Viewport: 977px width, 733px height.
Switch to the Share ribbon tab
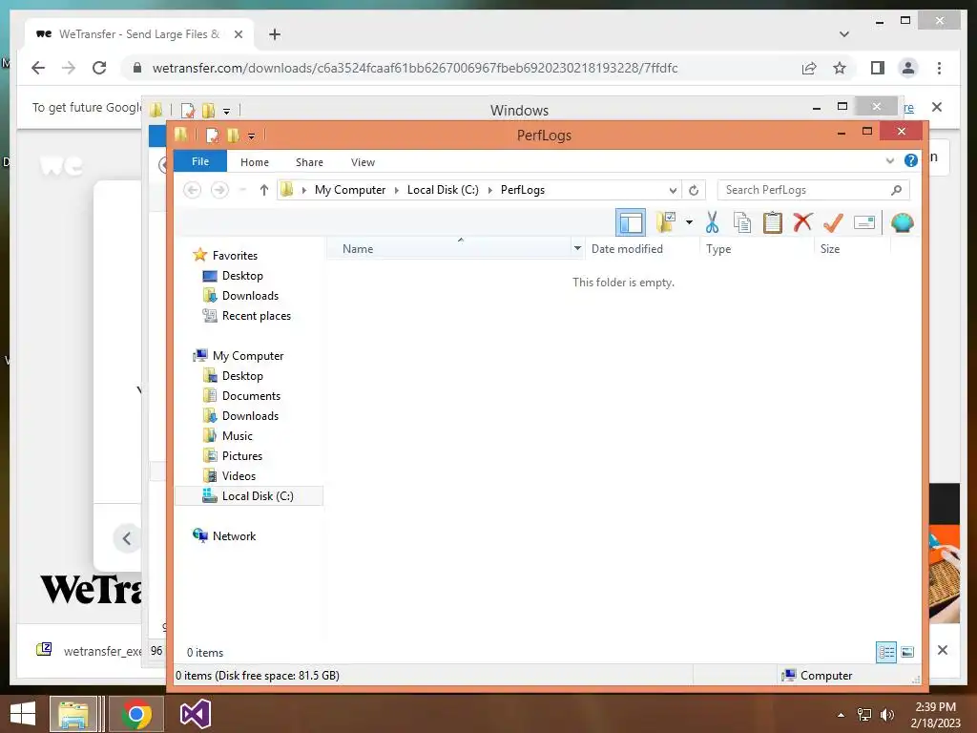pos(309,162)
